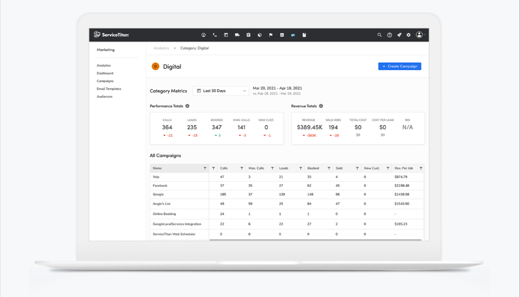520x297 pixels.
Task: Select the flag follow-ups icon
Action: click(270, 35)
